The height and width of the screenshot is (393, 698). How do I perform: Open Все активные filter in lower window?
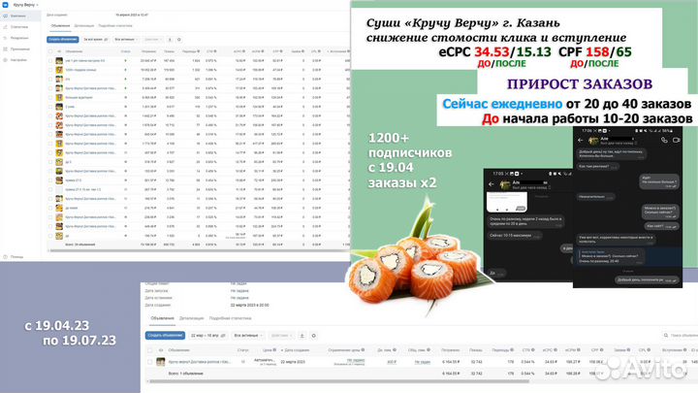(248, 336)
